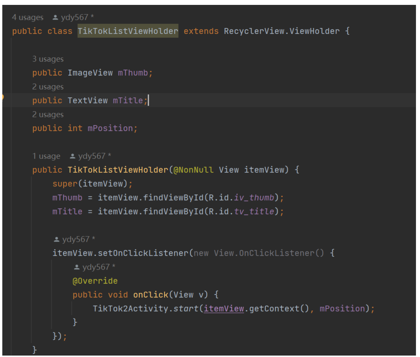This screenshot has width=420, height=357.
Task: Click mThumb on the assignment line
Action: coord(67,198)
